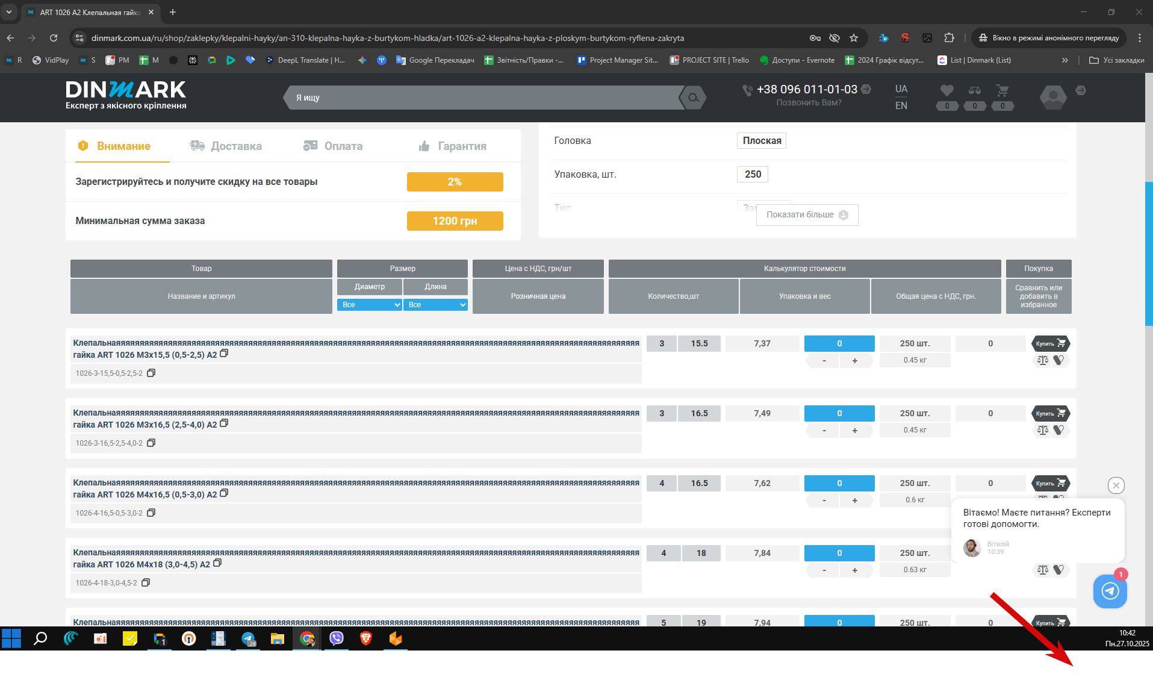Open the Гарантия tab
1153x674 pixels.
(x=452, y=146)
